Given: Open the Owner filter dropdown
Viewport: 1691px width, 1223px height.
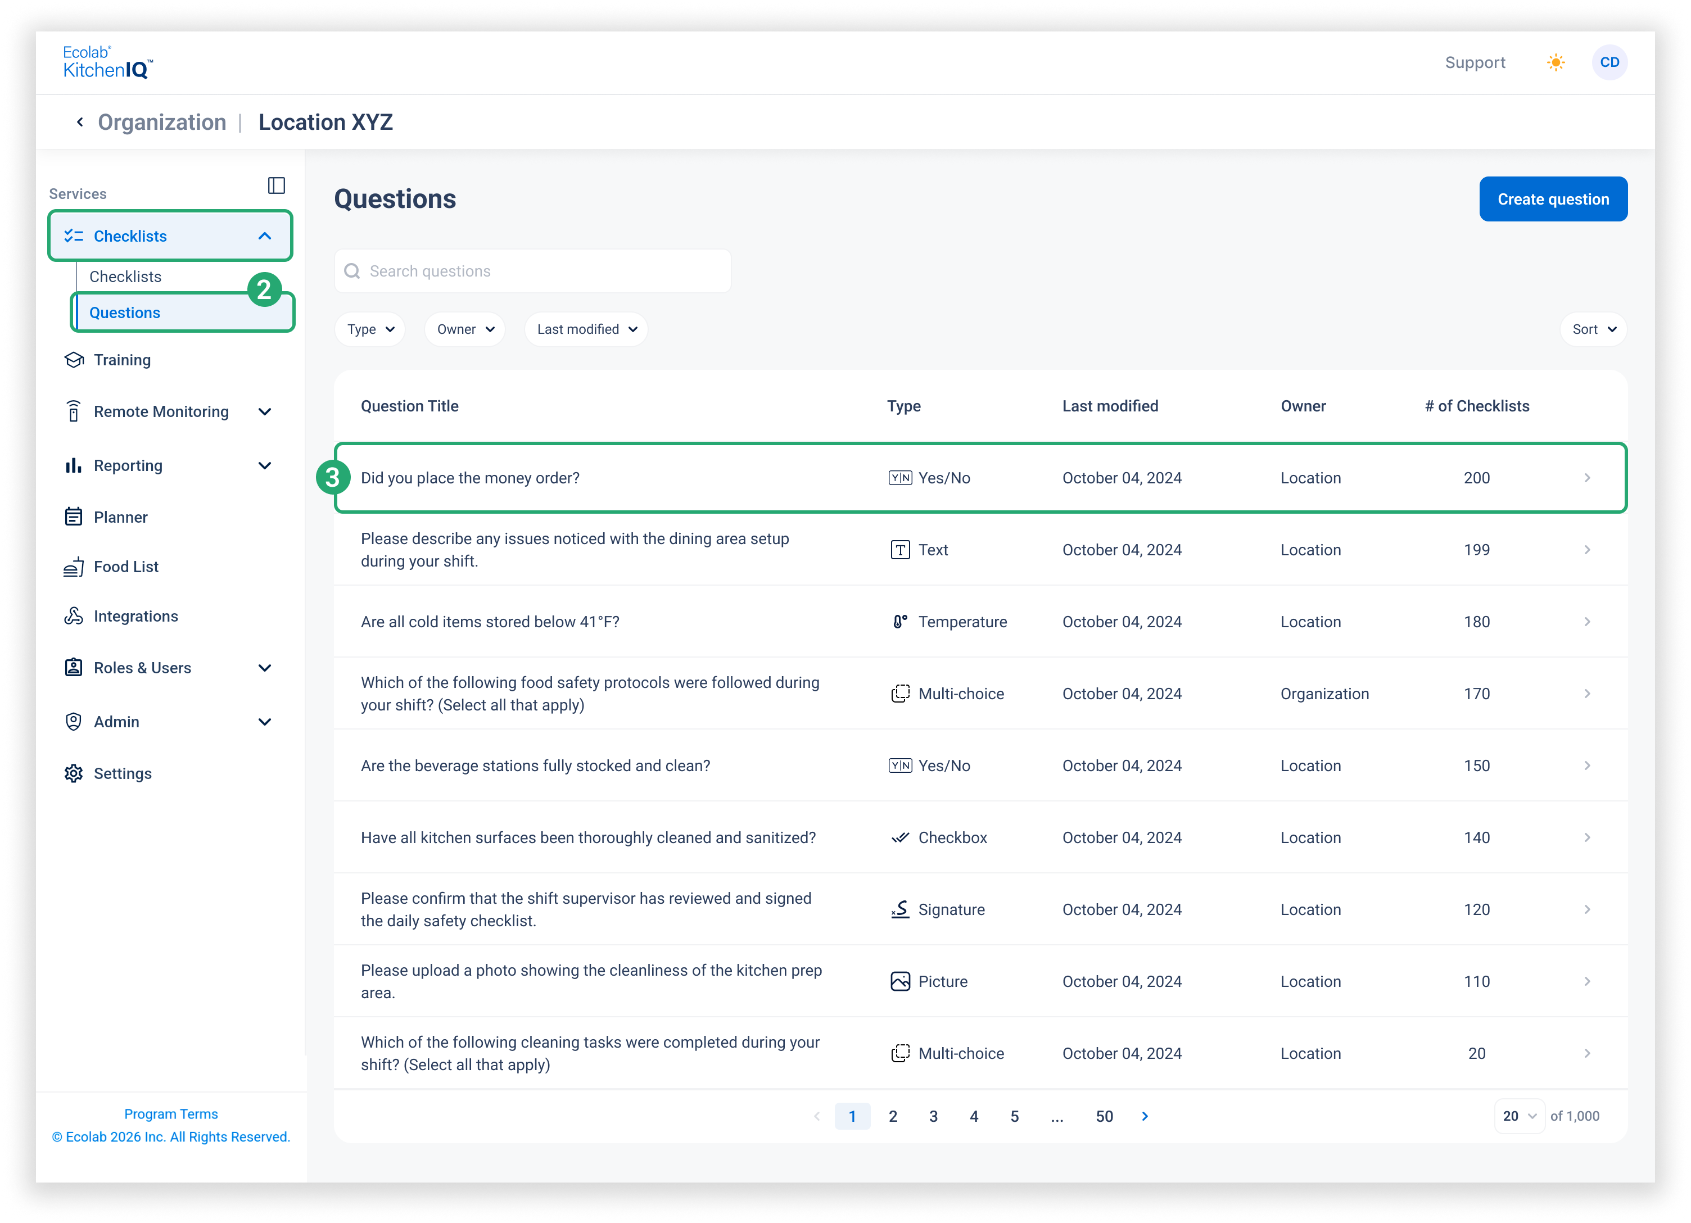Looking at the screenshot, I should [465, 329].
